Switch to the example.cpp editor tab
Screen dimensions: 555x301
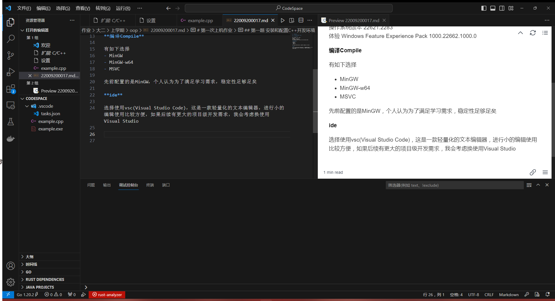click(x=200, y=20)
